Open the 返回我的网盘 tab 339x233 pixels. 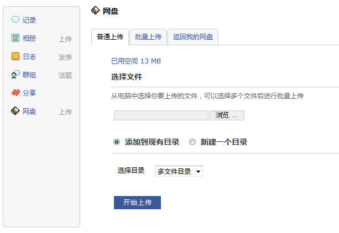193,37
